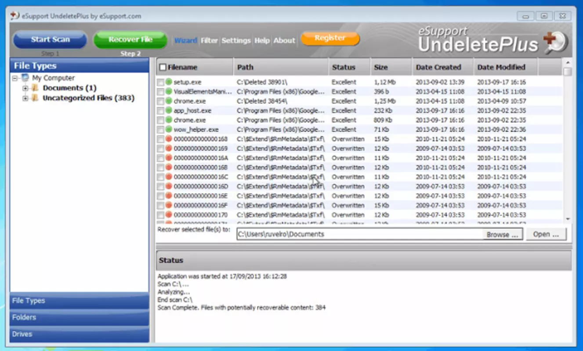
Task: Collapse the My Computer tree node
Action: [15, 78]
